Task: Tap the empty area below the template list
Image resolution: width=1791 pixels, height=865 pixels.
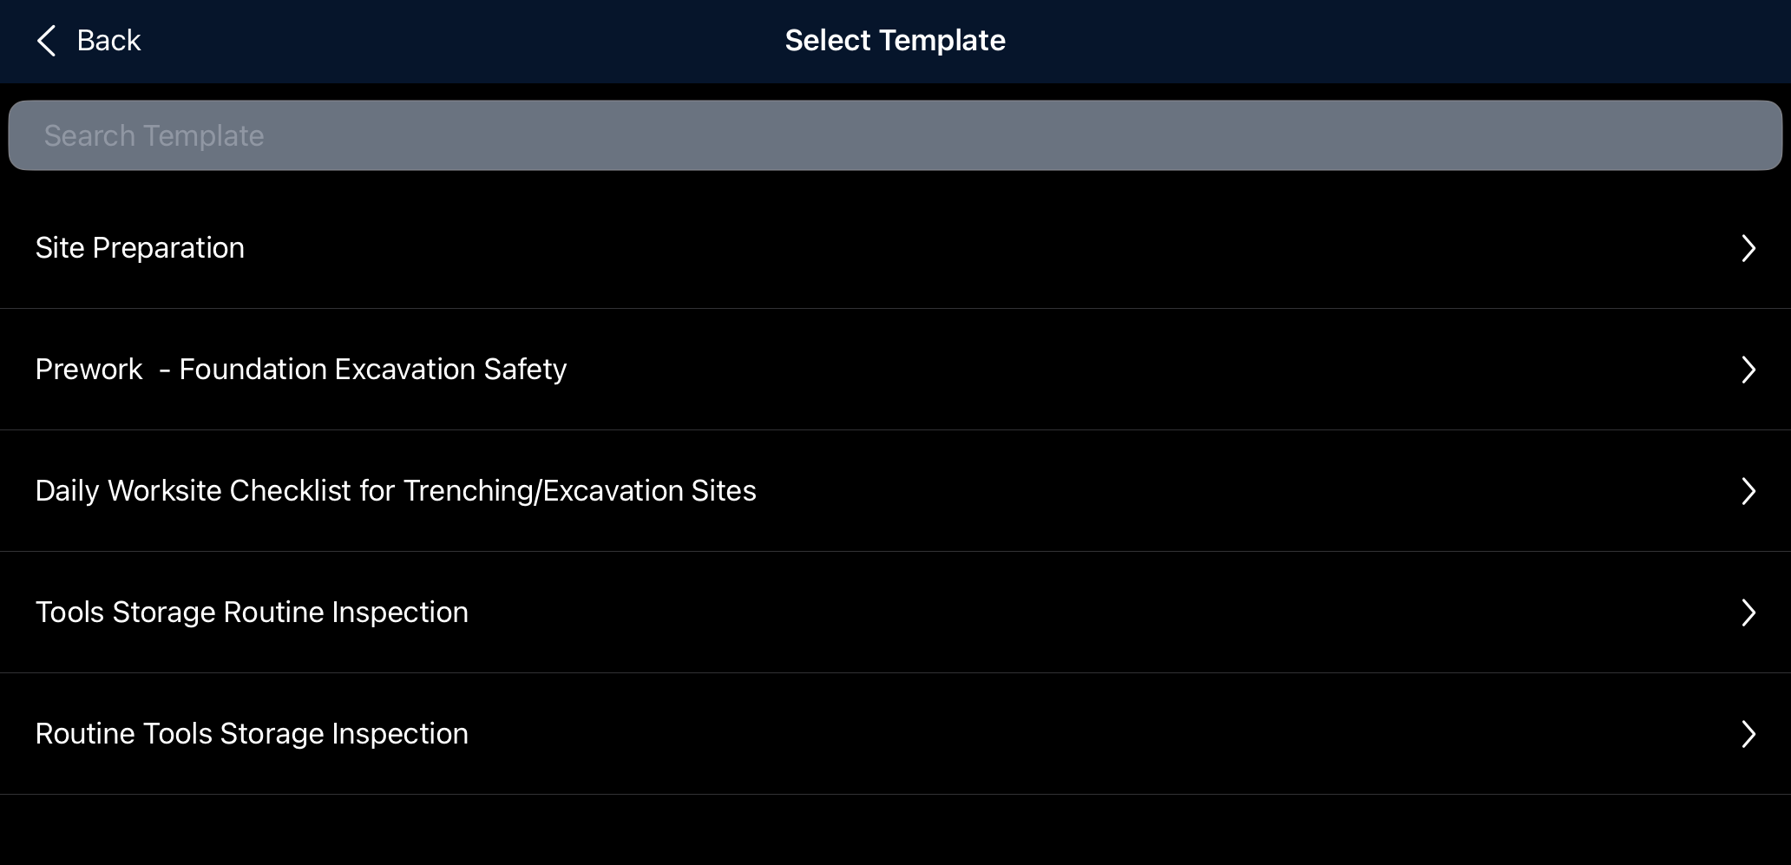Action: tap(895, 830)
